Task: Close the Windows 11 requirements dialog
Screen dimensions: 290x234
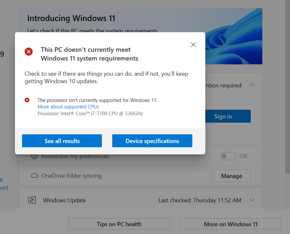Action: (x=193, y=45)
